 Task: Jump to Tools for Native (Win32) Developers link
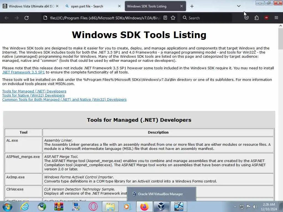pos(33,95)
